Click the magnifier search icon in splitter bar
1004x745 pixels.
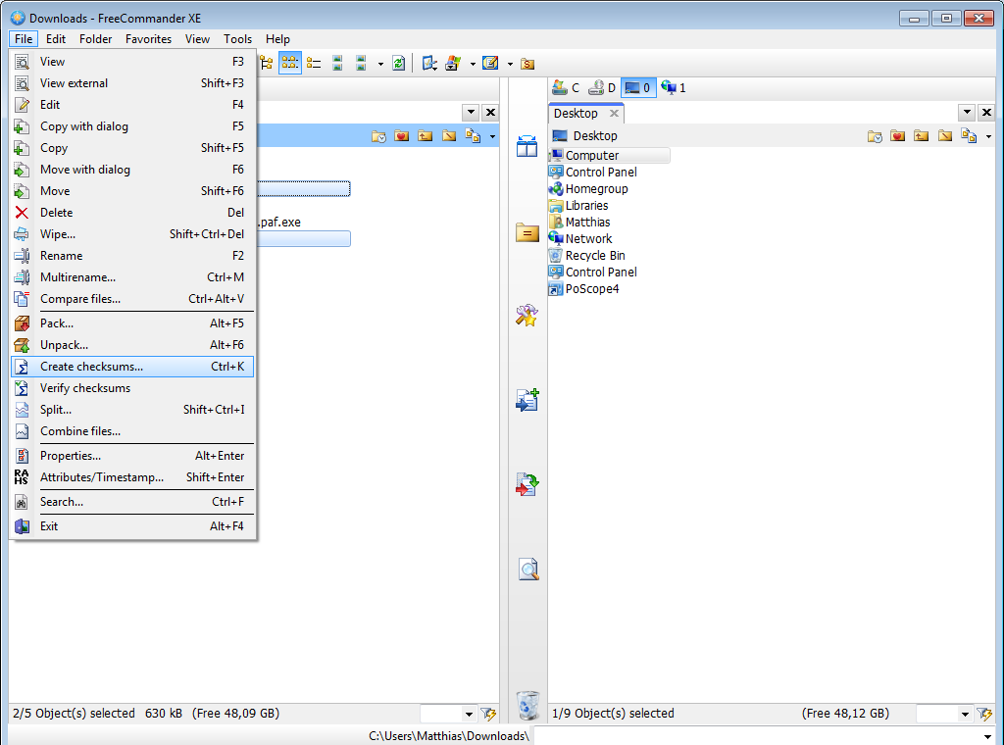click(x=528, y=569)
